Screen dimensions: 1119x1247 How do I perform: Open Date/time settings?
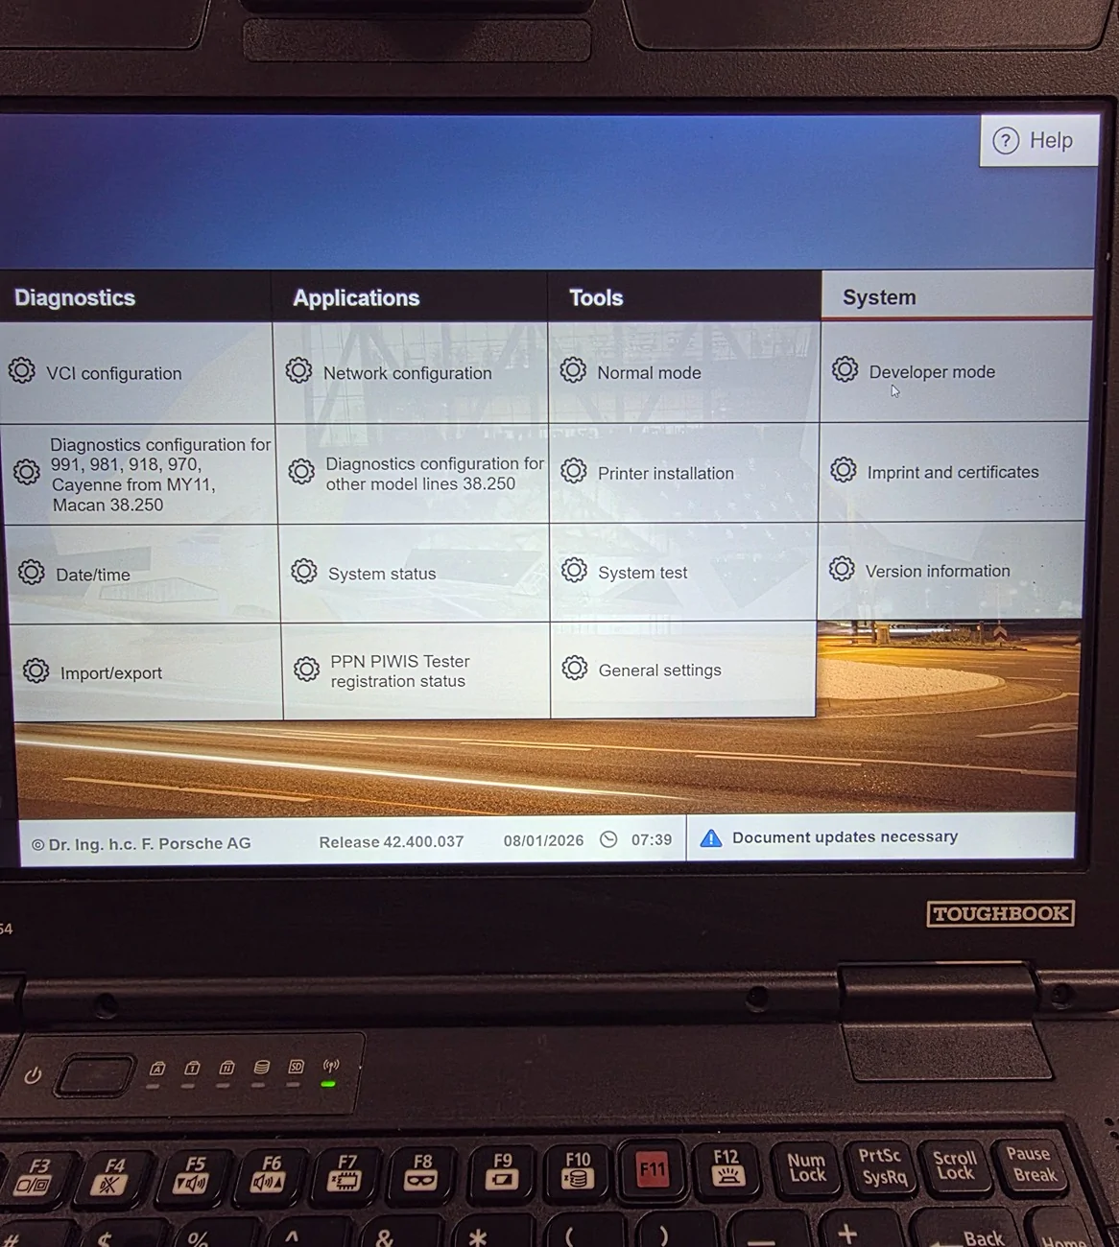coord(141,574)
